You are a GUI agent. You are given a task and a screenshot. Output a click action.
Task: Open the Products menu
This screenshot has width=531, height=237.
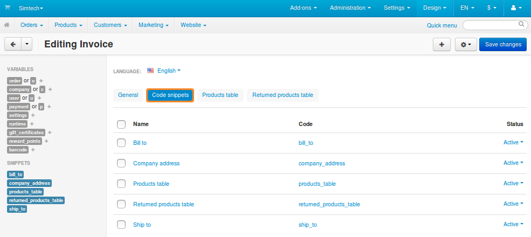click(68, 25)
